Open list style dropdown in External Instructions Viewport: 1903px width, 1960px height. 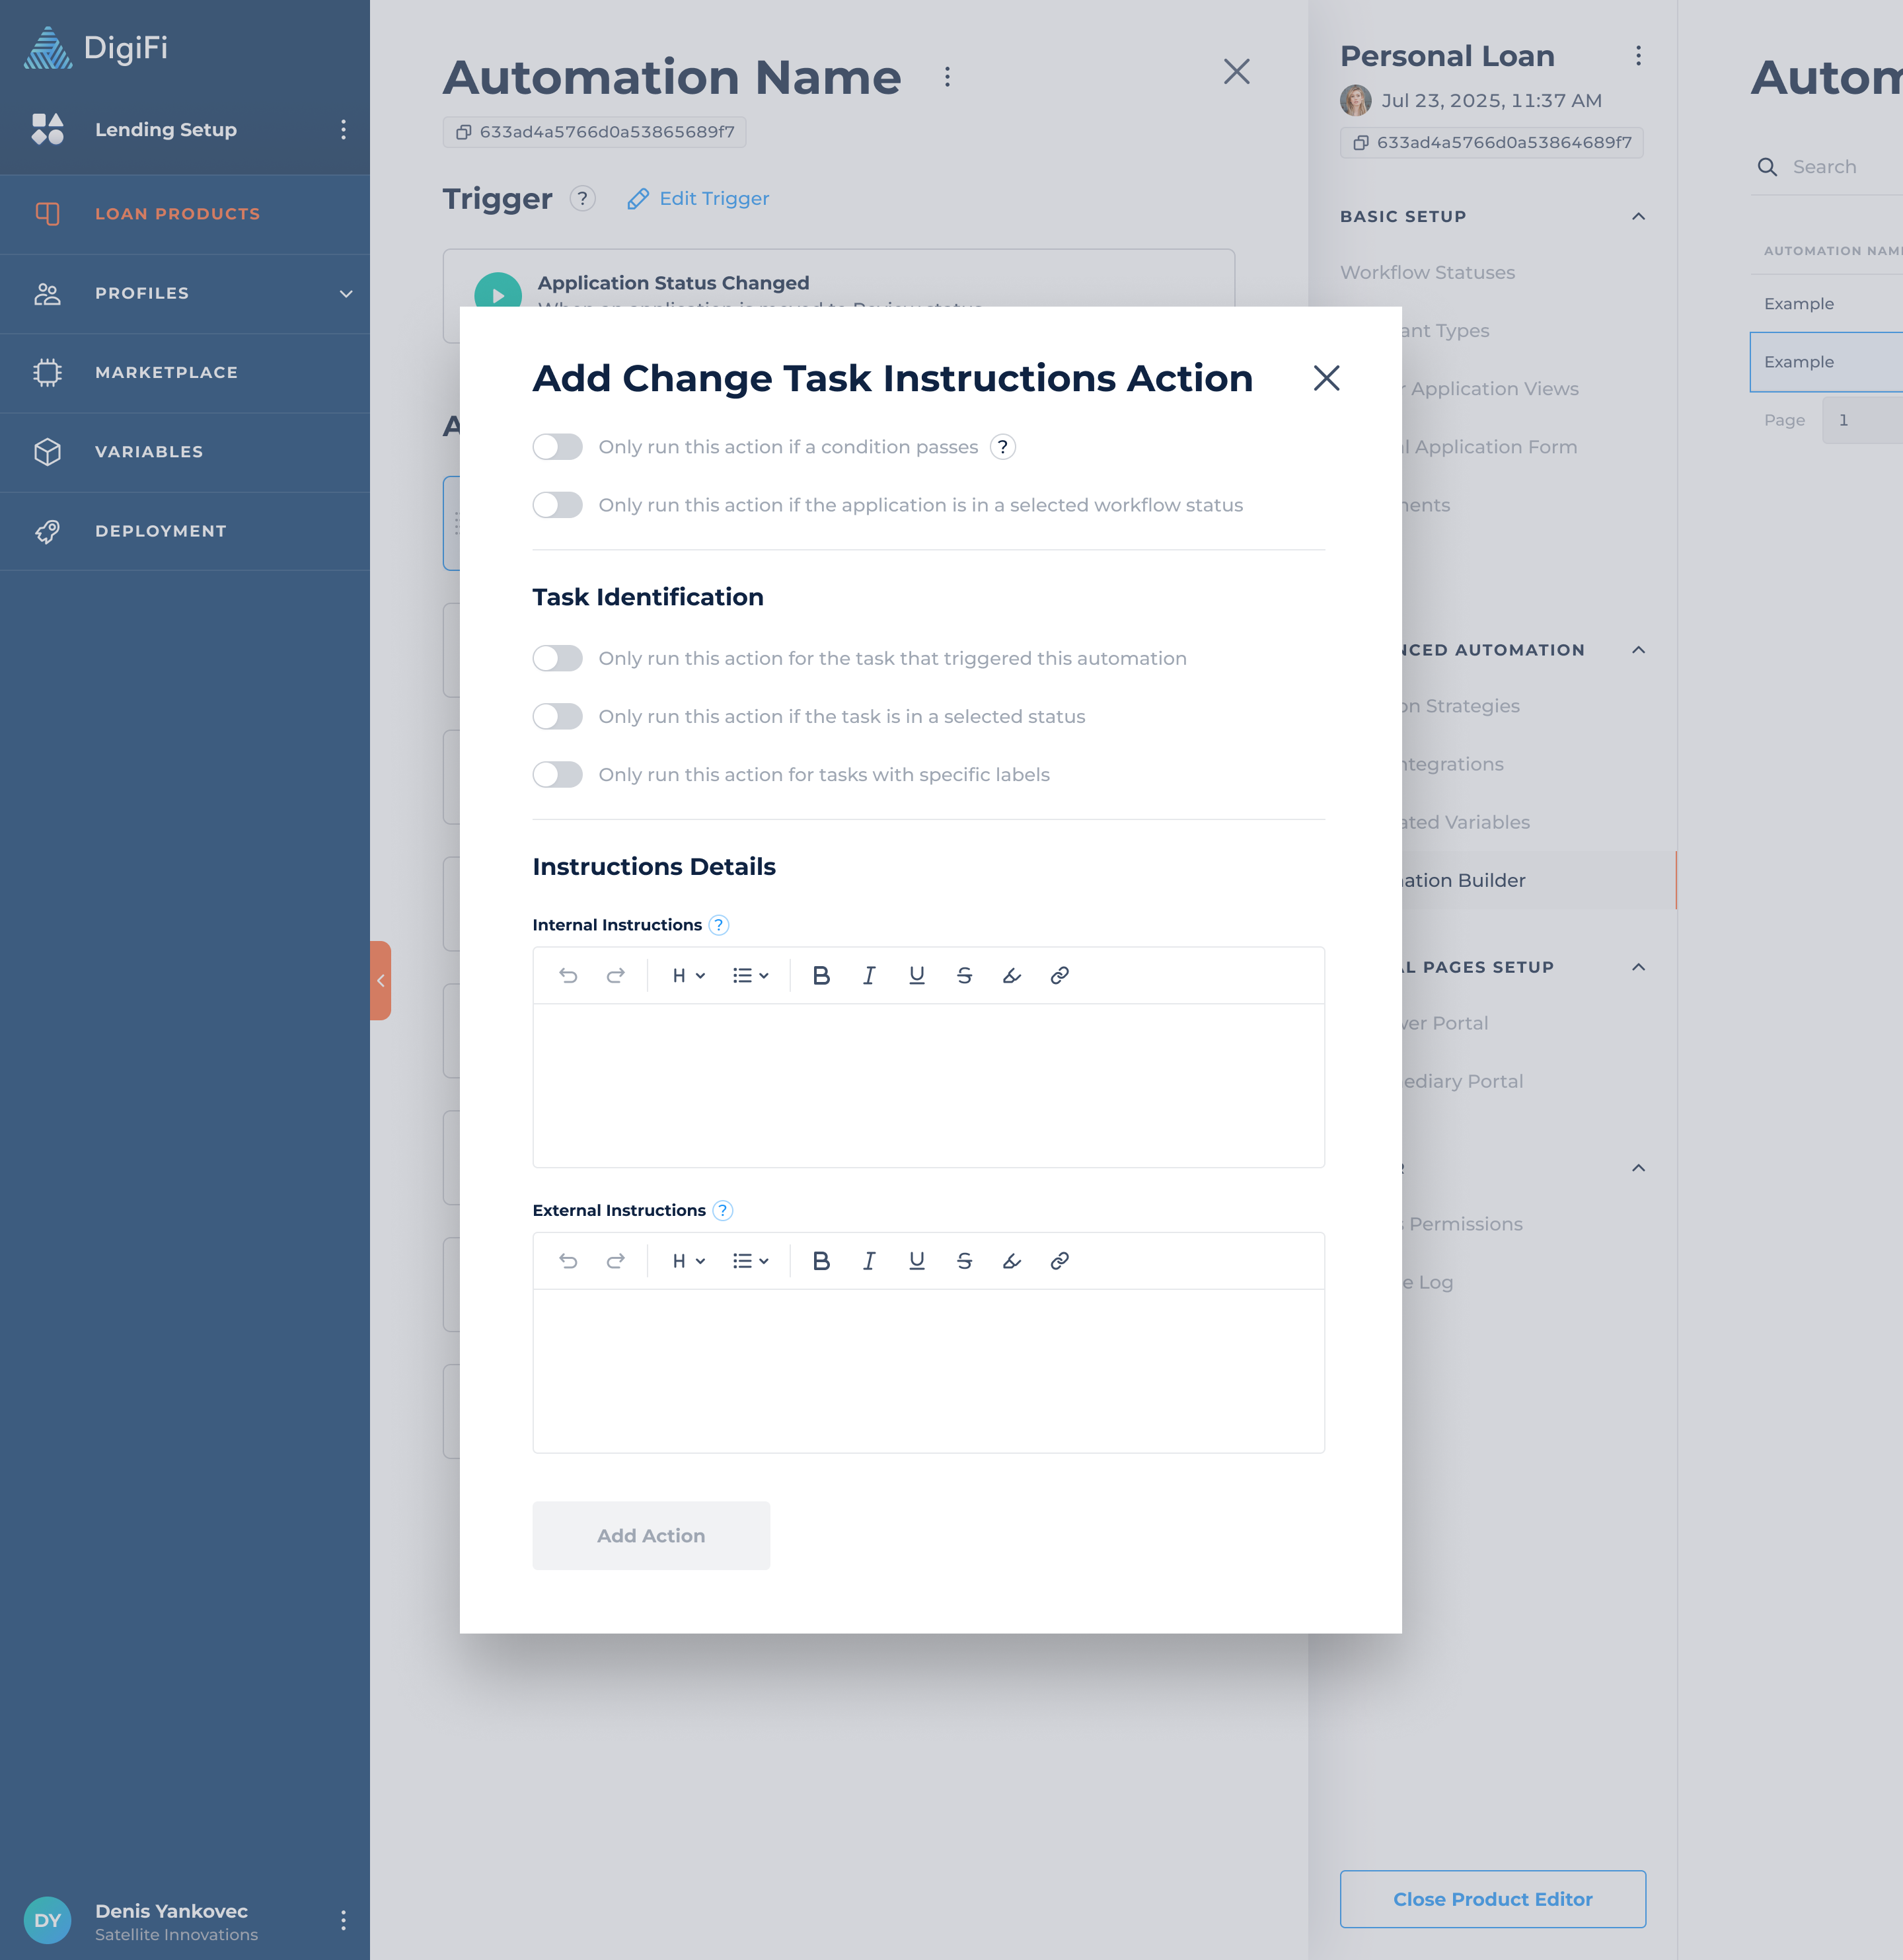[x=750, y=1261]
